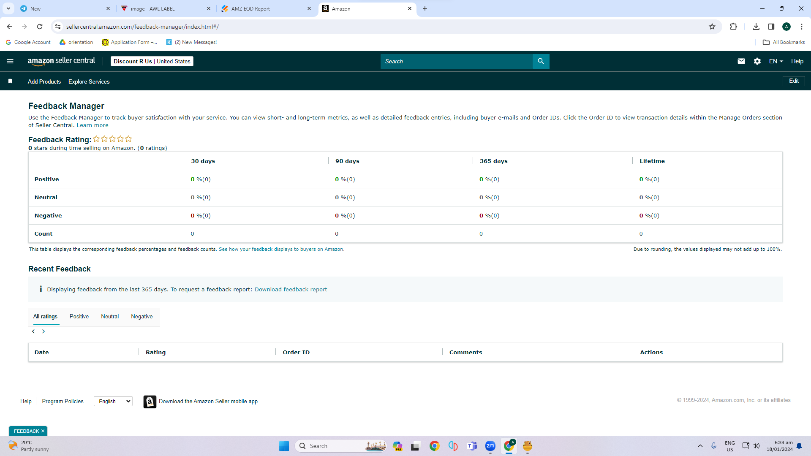Open Chrome profile avatar
The image size is (811, 456).
[x=787, y=27]
